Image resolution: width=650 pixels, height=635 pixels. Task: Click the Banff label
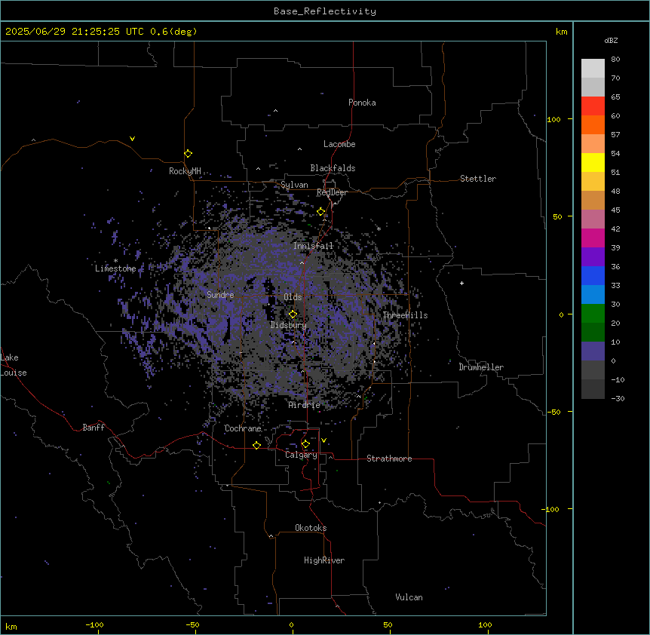pos(94,428)
